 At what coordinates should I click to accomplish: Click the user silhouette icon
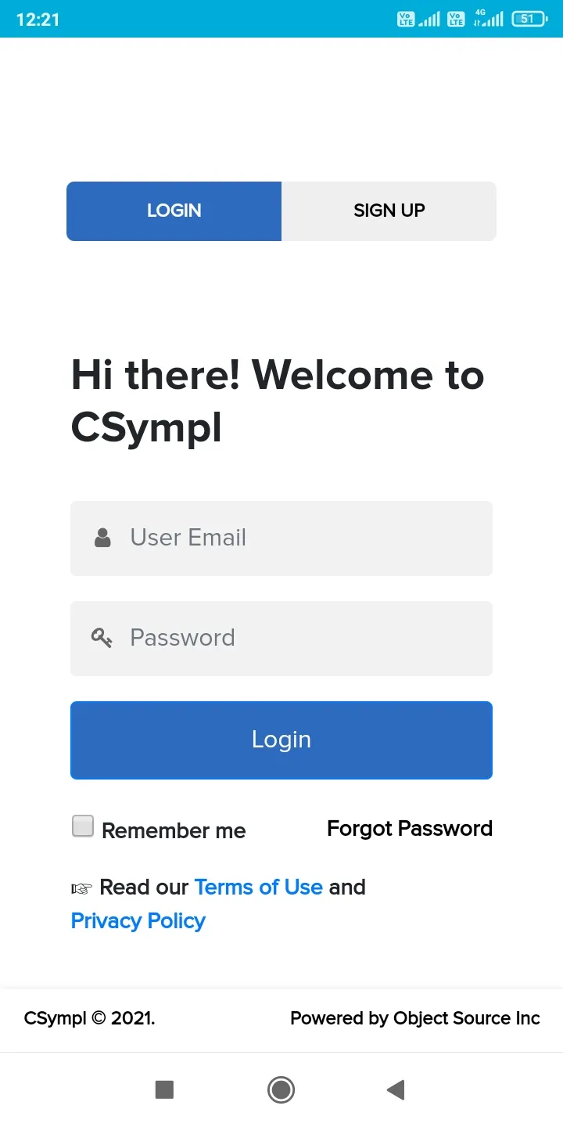coord(102,538)
